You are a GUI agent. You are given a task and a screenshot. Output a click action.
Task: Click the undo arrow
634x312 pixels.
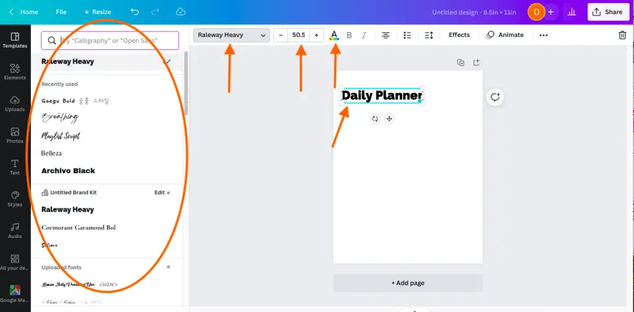pos(135,12)
